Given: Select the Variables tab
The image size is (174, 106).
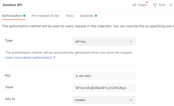Looking at the screenshot, I should click(x=87, y=16).
